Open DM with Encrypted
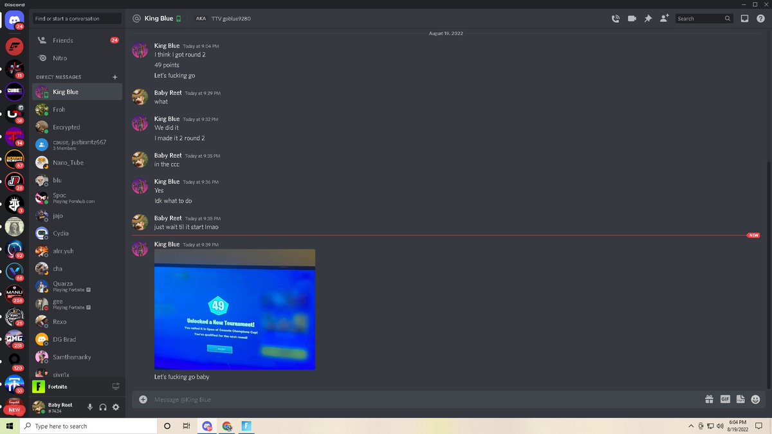 click(77, 127)
